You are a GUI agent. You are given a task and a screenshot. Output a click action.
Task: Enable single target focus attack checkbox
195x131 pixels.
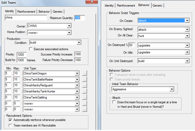(x=114, y=102)
